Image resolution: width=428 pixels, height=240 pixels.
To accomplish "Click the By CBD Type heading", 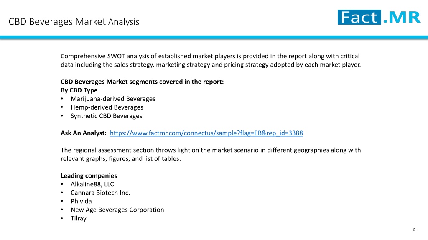I will click(79, 90).
